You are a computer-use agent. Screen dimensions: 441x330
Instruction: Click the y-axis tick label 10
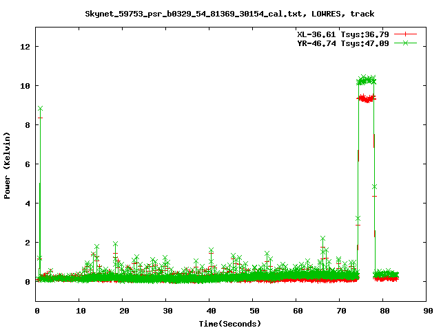25,86
